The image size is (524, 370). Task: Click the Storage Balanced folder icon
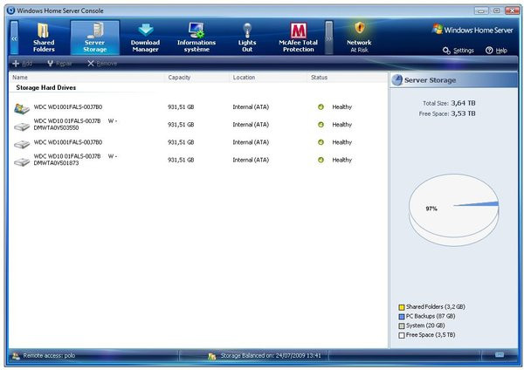(212, 356)
